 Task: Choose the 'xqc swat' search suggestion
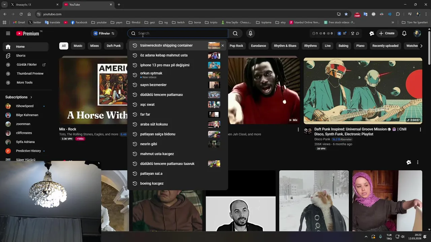click(177, 105)
